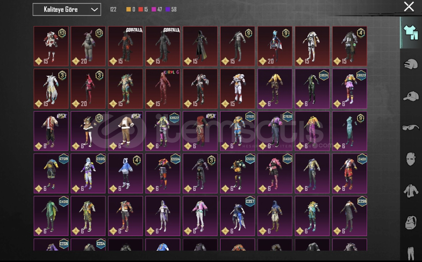Pick the C7S21 outfit
Image resolution: width=422 pixels, height=262 pixels.
(237, 131)
